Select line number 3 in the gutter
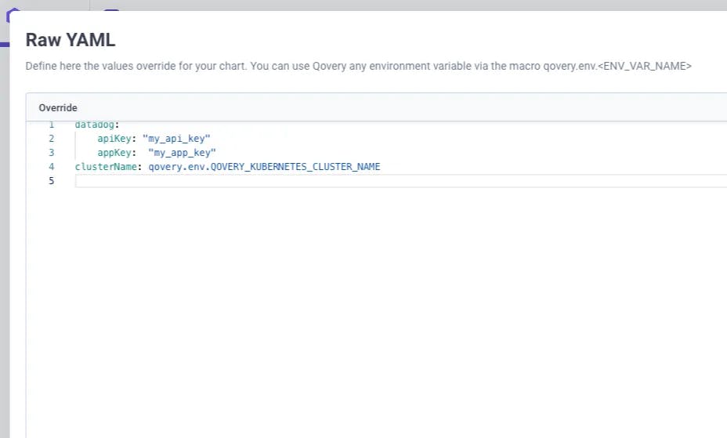Image resolution: width=727 pixels, height=438 pixels. tap(52, 153)
